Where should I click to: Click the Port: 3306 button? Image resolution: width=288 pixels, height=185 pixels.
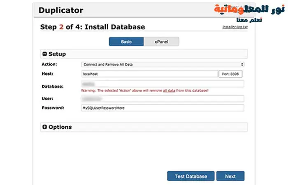230,74
